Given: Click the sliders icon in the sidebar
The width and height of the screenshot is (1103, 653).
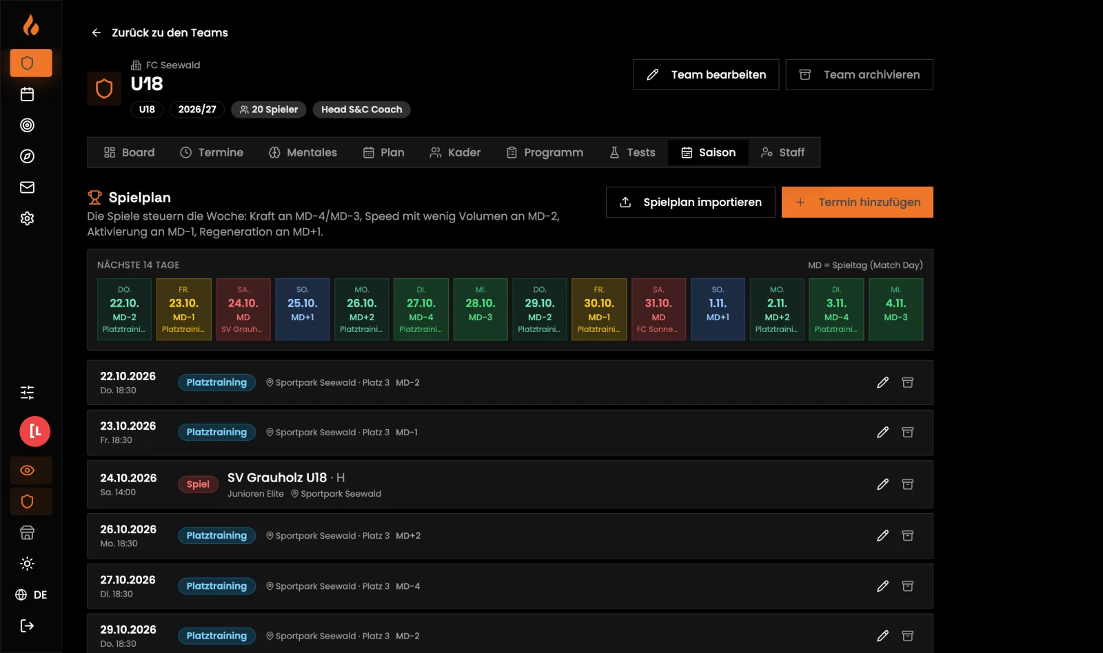Looking at the screenshot, I should (28, 393).
